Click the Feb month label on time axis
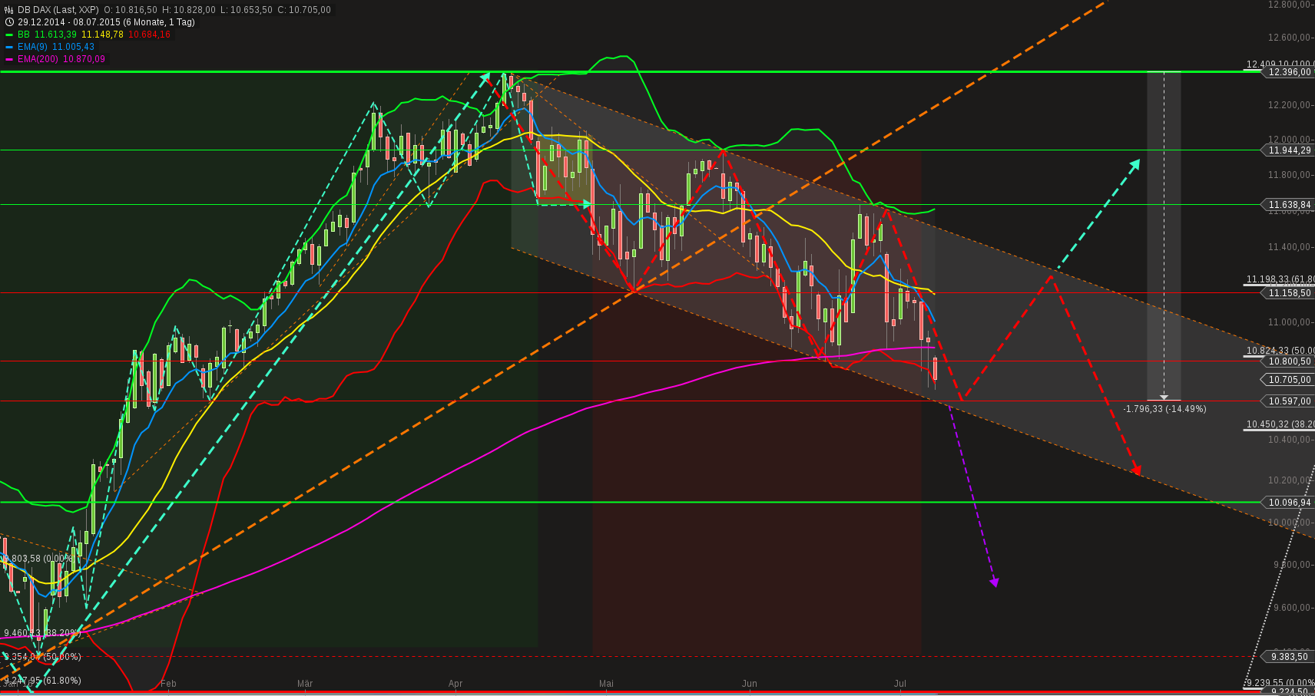The image size is (1315, 696). (x=168, y=684)
